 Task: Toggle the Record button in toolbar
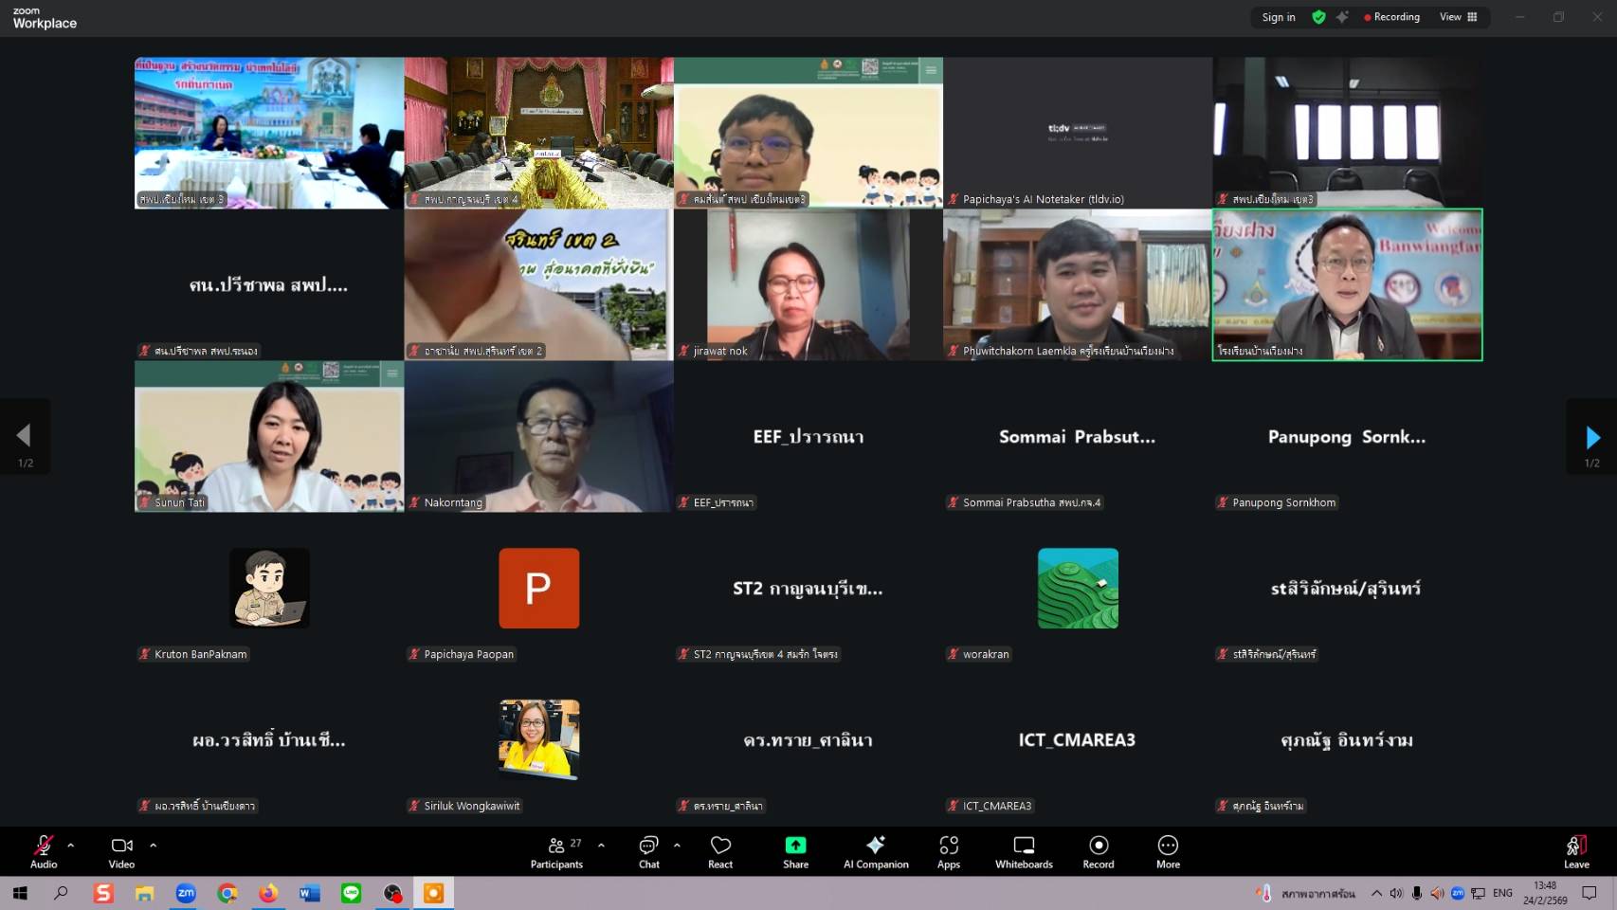tap(1099, 850)
